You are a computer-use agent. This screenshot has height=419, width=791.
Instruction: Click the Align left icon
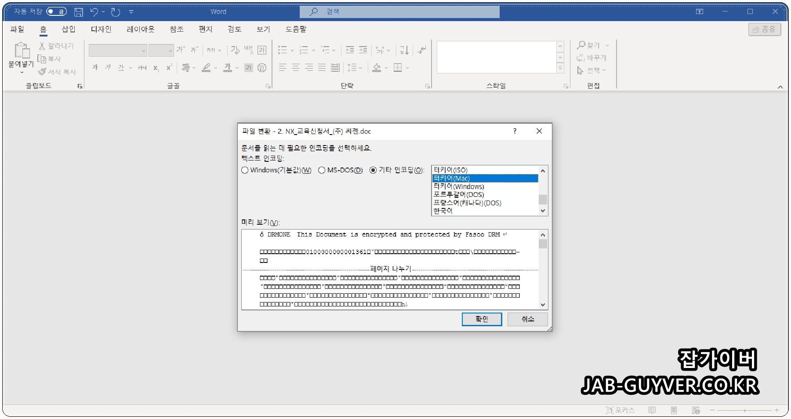click(x=283, y=67)
